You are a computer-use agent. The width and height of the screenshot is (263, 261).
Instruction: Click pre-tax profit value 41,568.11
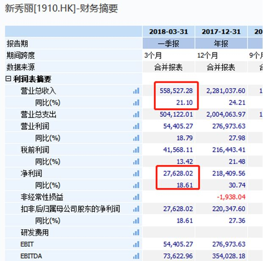178,150
